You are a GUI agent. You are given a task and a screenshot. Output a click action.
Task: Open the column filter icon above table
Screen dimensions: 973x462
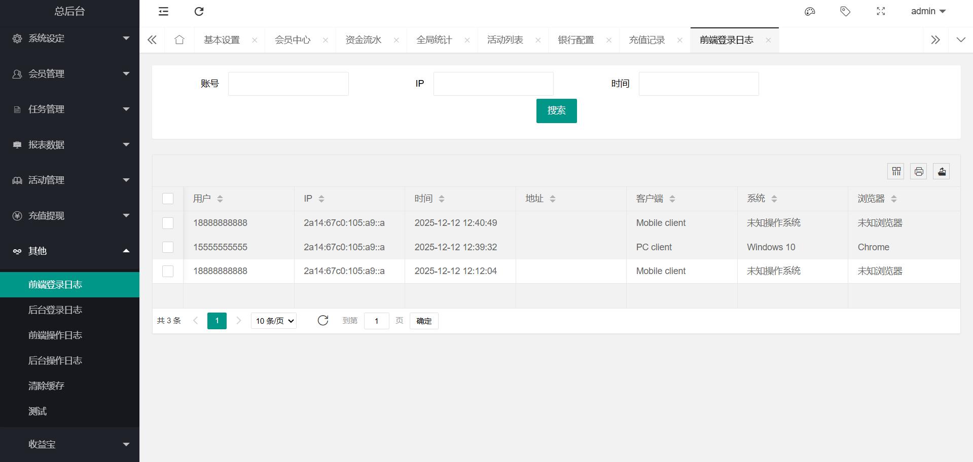[896, 171]
